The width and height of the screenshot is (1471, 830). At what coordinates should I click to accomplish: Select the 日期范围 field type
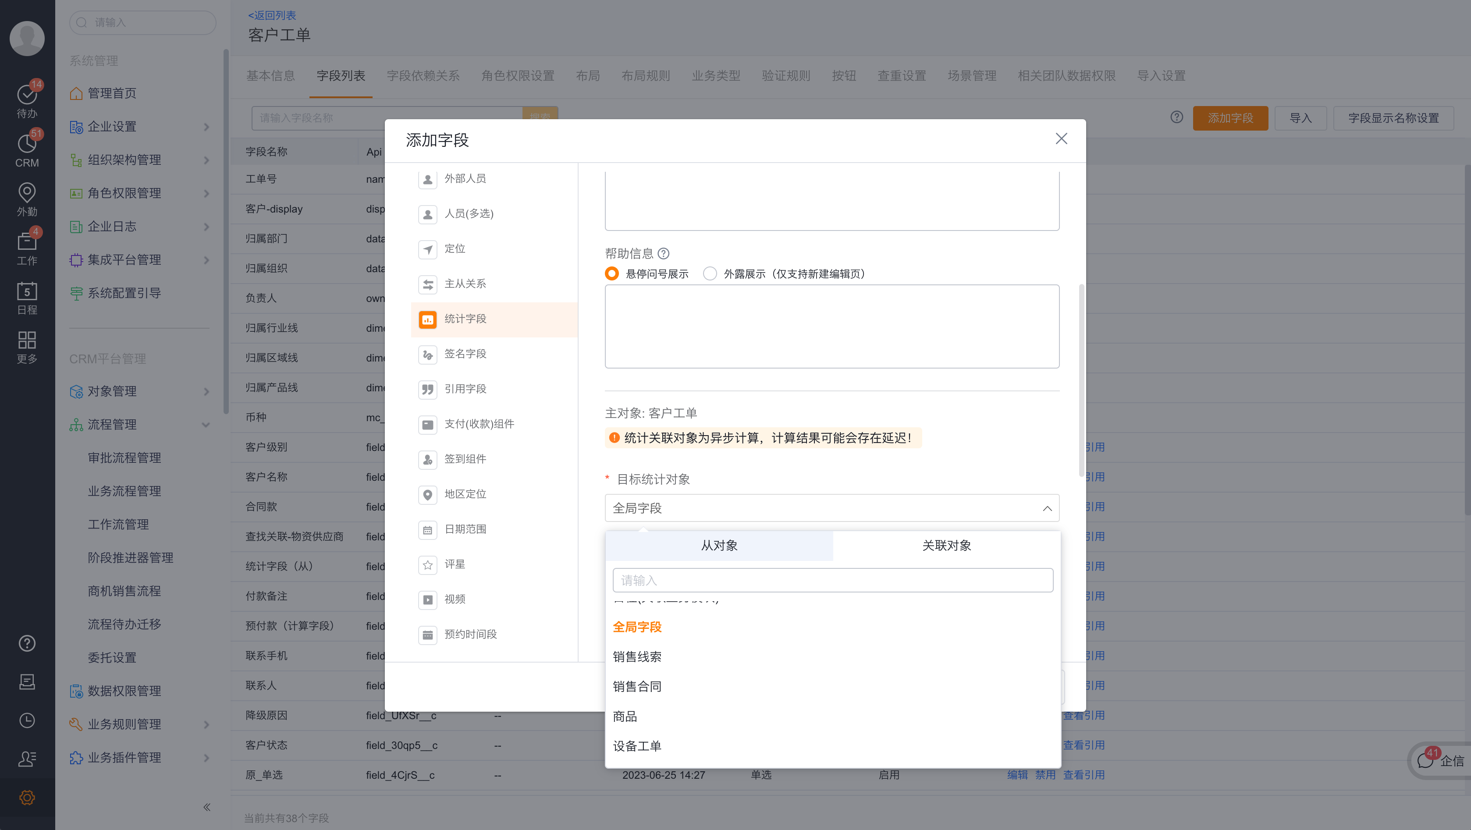coord(494,529)
